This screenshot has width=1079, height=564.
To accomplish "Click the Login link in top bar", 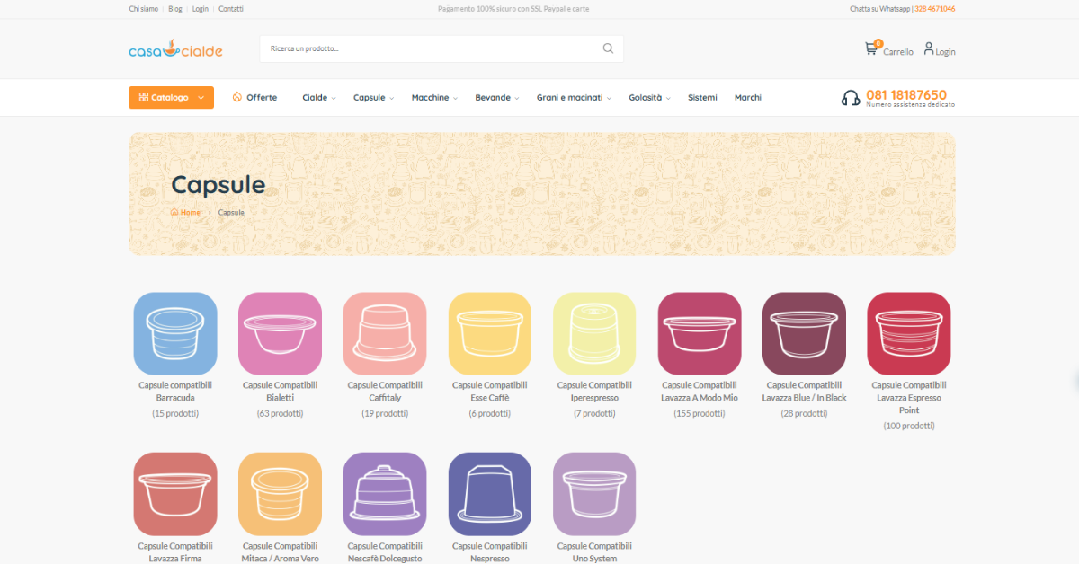I will [x=201, y=9].
